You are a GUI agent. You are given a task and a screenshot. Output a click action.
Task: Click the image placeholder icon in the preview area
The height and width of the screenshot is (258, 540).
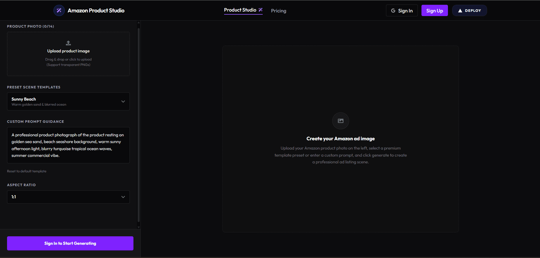[x=341, y=121]
